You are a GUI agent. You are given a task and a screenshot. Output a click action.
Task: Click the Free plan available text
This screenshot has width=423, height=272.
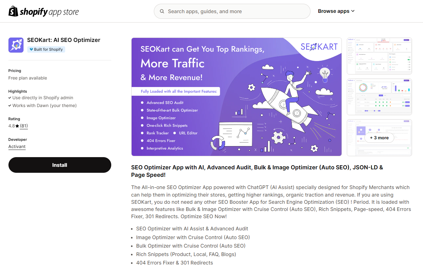tap(28, 78)
